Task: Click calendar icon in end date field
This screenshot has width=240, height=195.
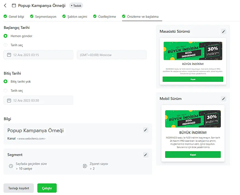Action: 9,100
